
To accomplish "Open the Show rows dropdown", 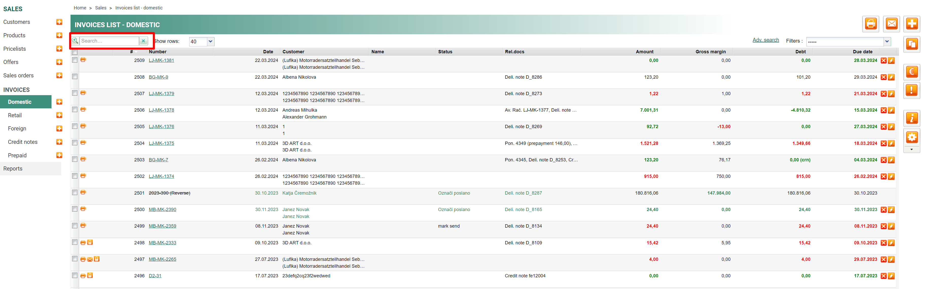I will pos(211,42).
